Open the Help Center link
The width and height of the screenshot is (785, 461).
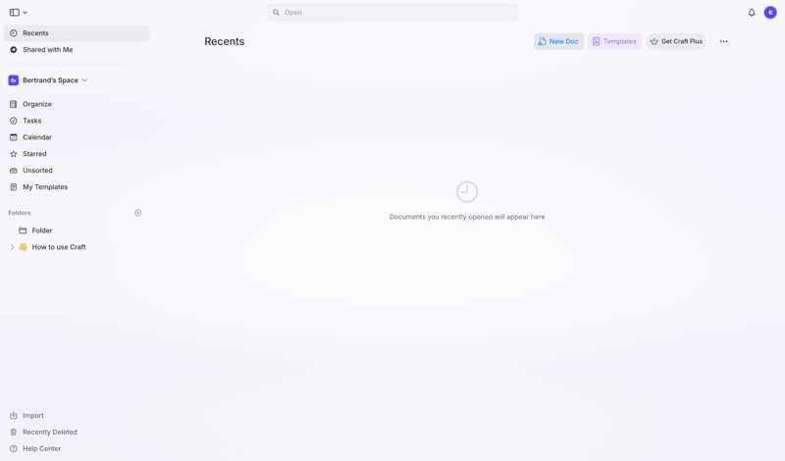tap(41, 448)
